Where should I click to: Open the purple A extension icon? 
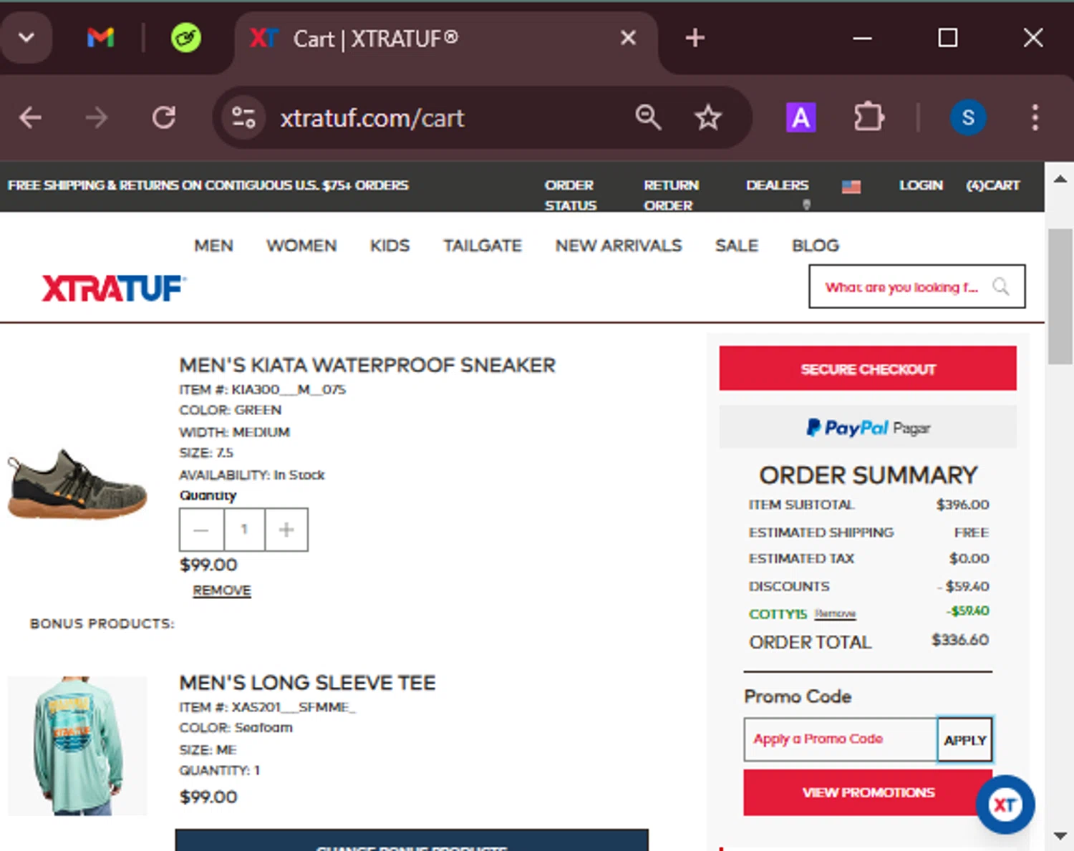coord(800,117)
